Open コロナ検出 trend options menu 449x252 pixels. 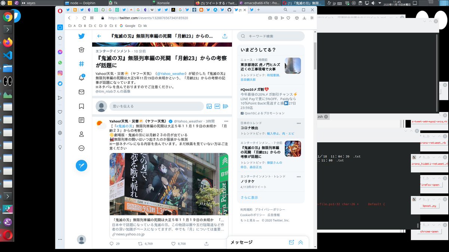299,123
